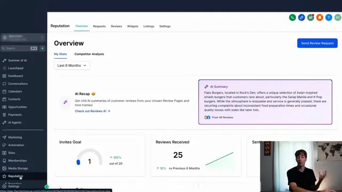This screenshot has width=342, height=192.
Task: Open the orange notifications bell
Action: pyautogui.click(x=320, y=18)
